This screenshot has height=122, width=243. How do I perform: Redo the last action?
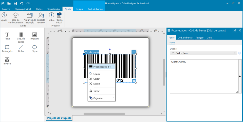pyautogui.click(x=28, y=3)
